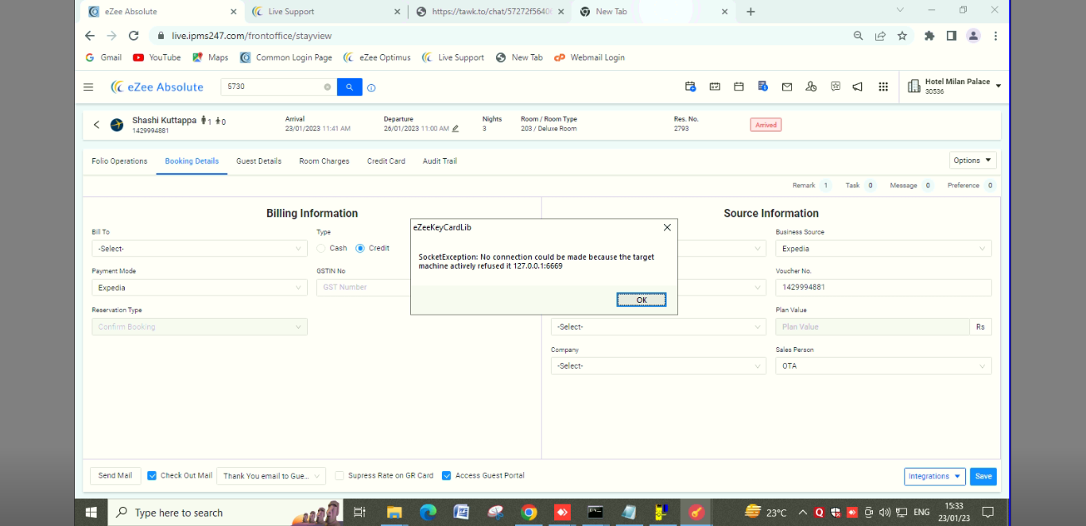Image resolution: width=1086 pixels, height=526 pixels.
Task: Open the nine-dot apps grid
Action: (x=883, y=87)
